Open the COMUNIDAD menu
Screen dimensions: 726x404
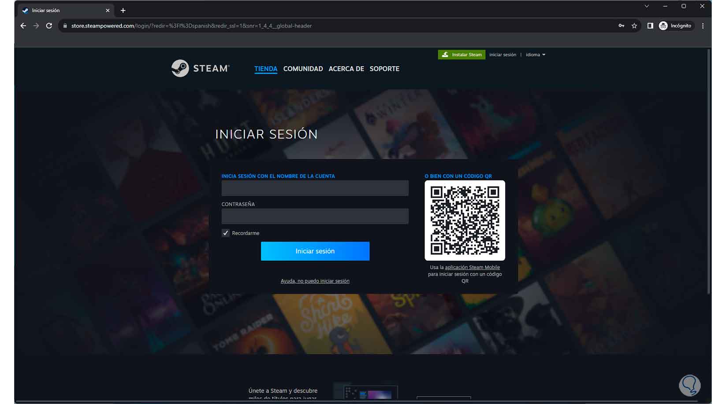(x=303, y=69)
